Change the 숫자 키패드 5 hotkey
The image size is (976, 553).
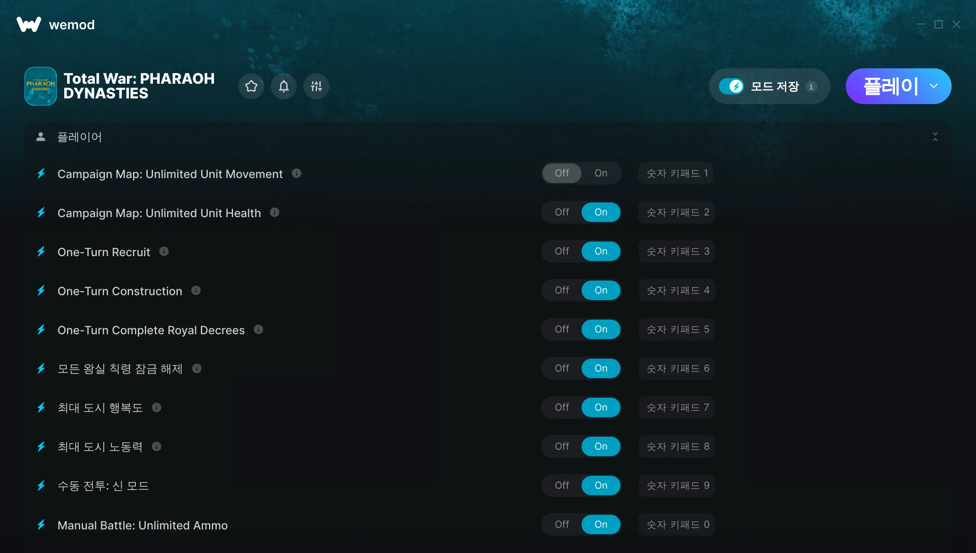click(677, 329)
